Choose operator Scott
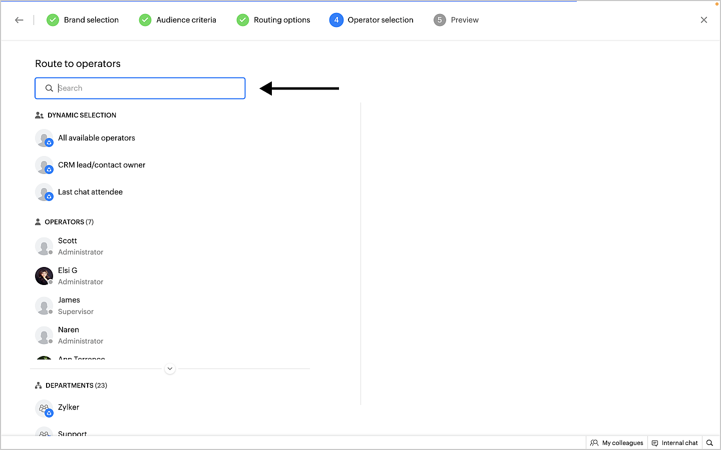721x450 pixels. pos(68,241)
